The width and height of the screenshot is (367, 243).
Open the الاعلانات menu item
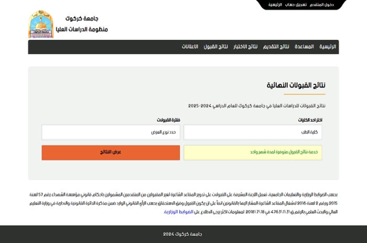pyautogui.click(x=190, y=47)
